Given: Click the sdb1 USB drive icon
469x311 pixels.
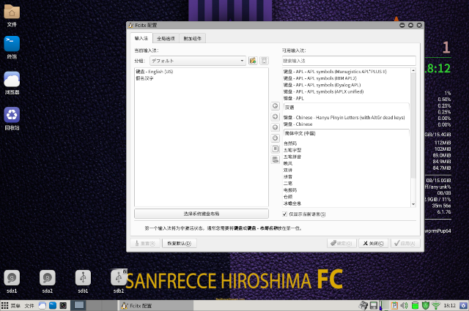Looking at the screenshot, I should tap(83, 278).
